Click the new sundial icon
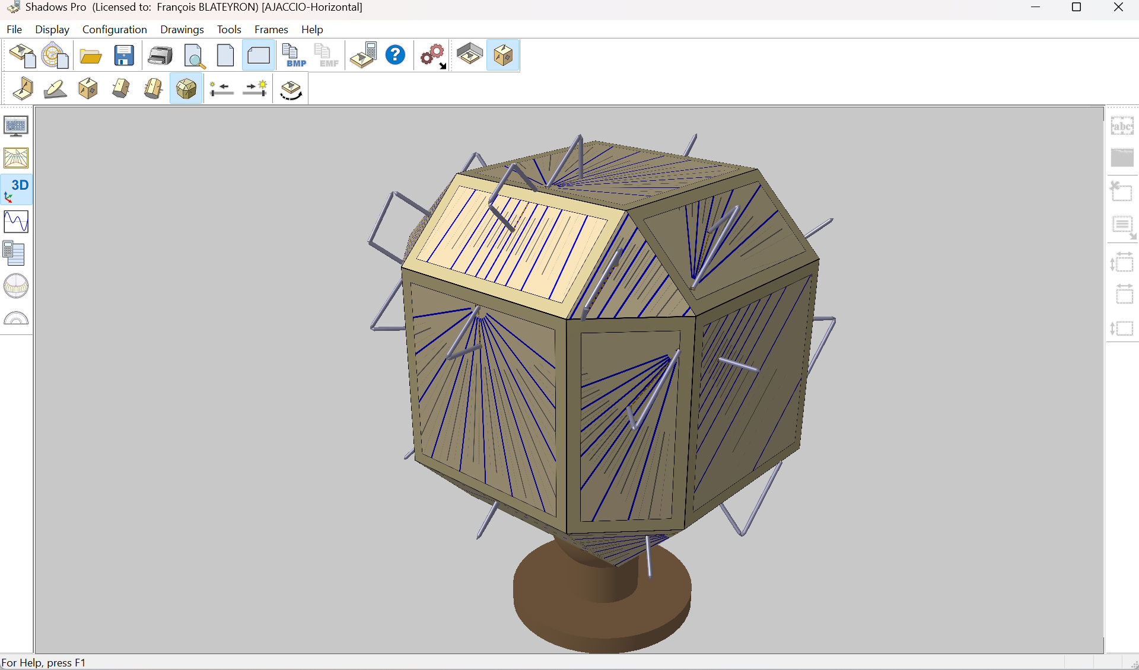This screenshot has height=670, width=1139. 23,56
